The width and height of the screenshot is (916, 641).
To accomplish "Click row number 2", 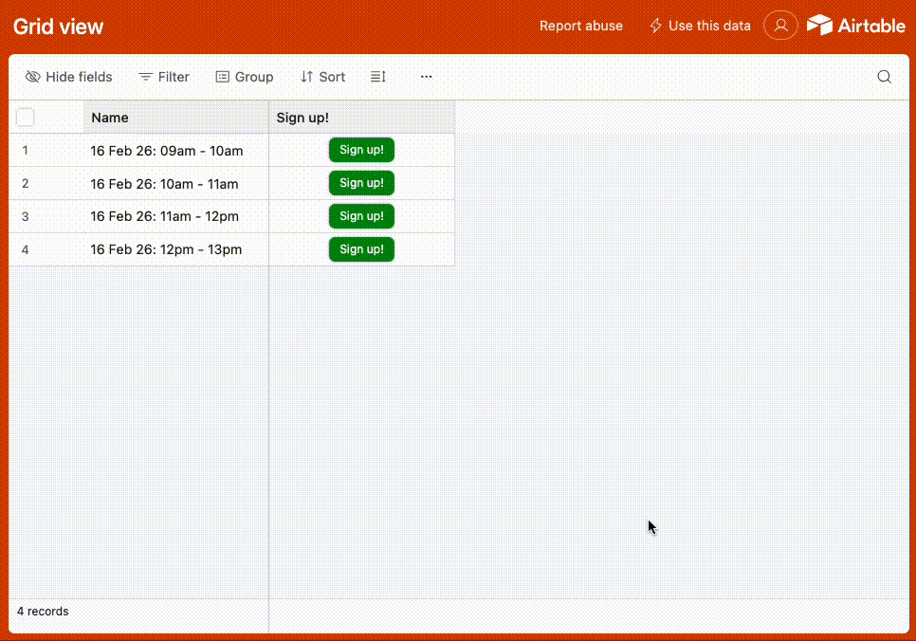I will (x=25, y=183).
